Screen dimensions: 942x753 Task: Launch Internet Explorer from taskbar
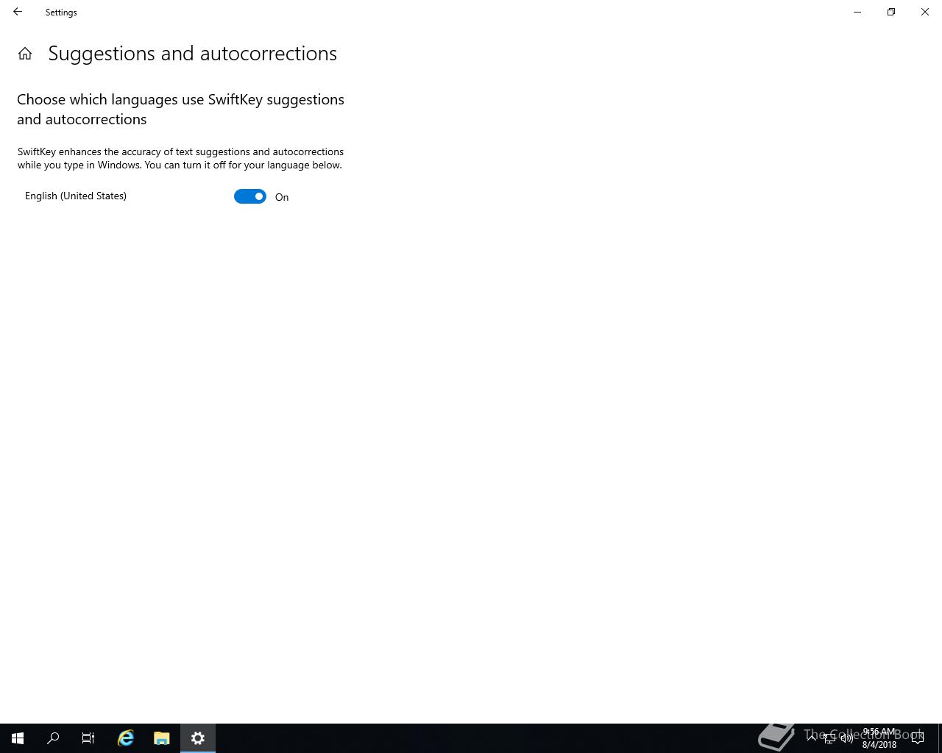[126, 738]
